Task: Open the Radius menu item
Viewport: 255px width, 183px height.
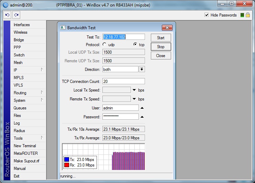Action: [x=28, y=131]
